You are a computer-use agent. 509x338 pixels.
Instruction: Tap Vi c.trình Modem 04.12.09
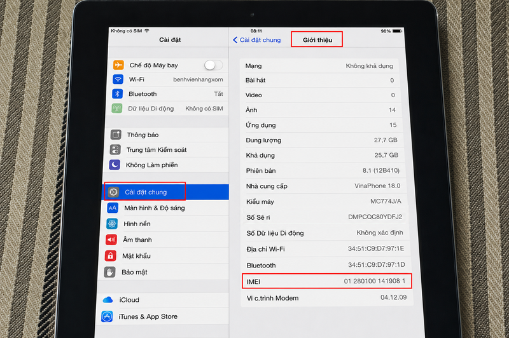328,298
